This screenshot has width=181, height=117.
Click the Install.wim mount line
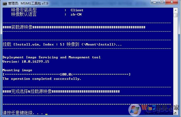pos(62,44)
